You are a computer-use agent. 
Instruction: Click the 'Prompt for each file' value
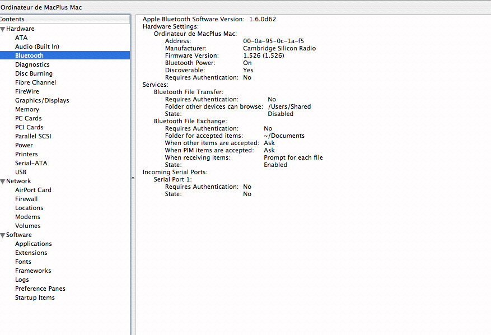pos(293,157)
